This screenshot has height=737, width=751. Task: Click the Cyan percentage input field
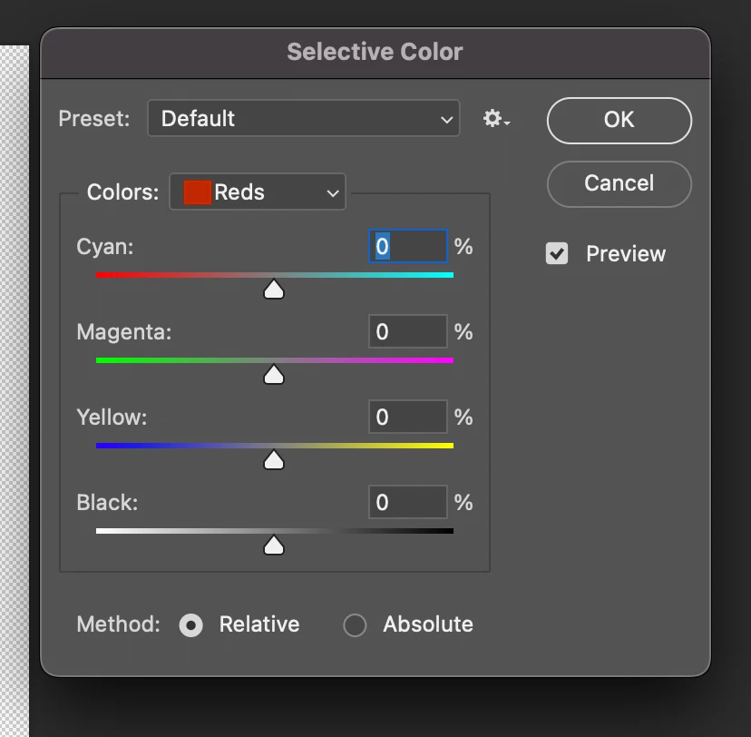point(408,247)
